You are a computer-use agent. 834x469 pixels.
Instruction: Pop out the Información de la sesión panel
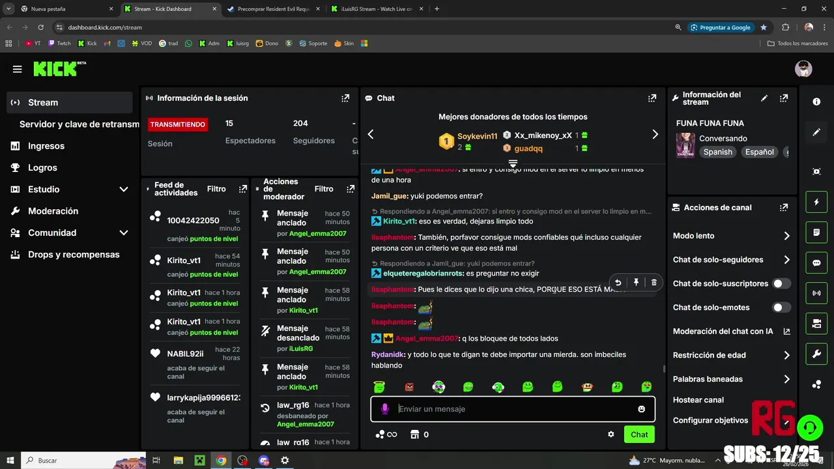click(345, 98)
